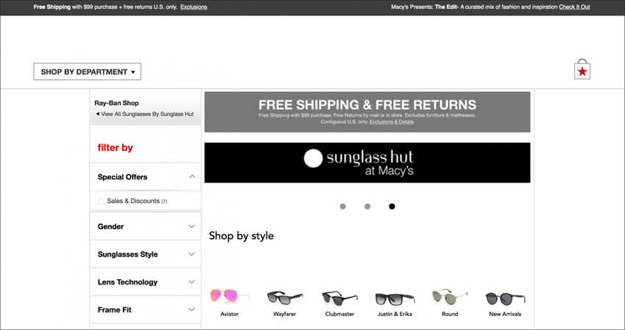
Task: Click the New Arrivals style label
Action: pyautogui.click(x=505, y=314)
